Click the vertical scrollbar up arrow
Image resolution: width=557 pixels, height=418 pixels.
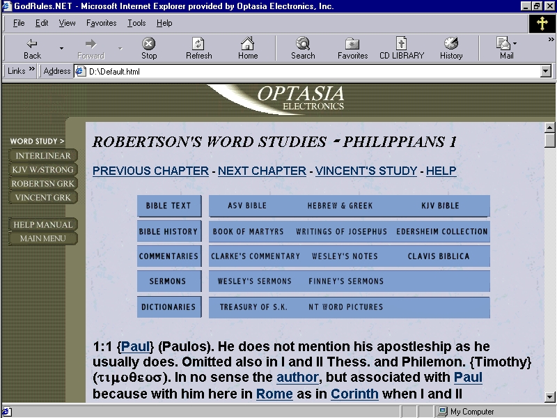click(x=550, y=127)
